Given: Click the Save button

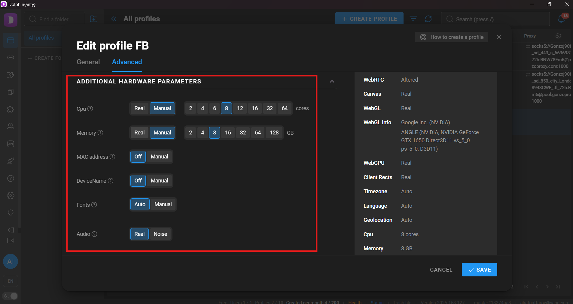Looking at the screenshot, I should point(479,269).
